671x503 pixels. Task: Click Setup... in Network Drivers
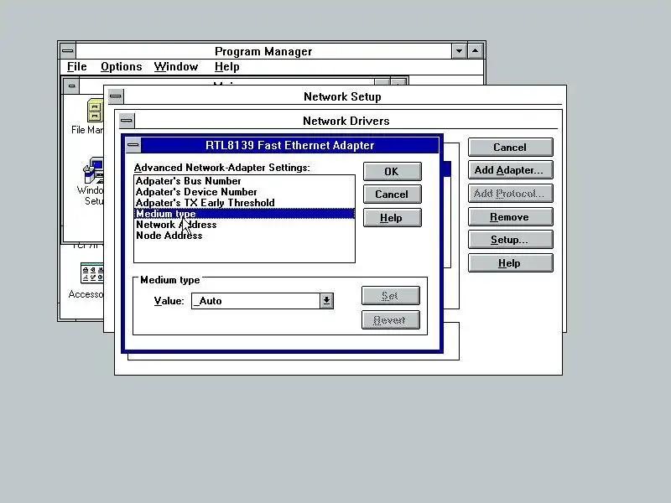(511, 240)
